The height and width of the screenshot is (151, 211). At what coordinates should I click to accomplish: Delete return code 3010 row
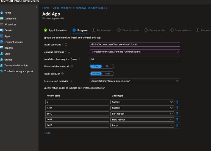(177, 114)
